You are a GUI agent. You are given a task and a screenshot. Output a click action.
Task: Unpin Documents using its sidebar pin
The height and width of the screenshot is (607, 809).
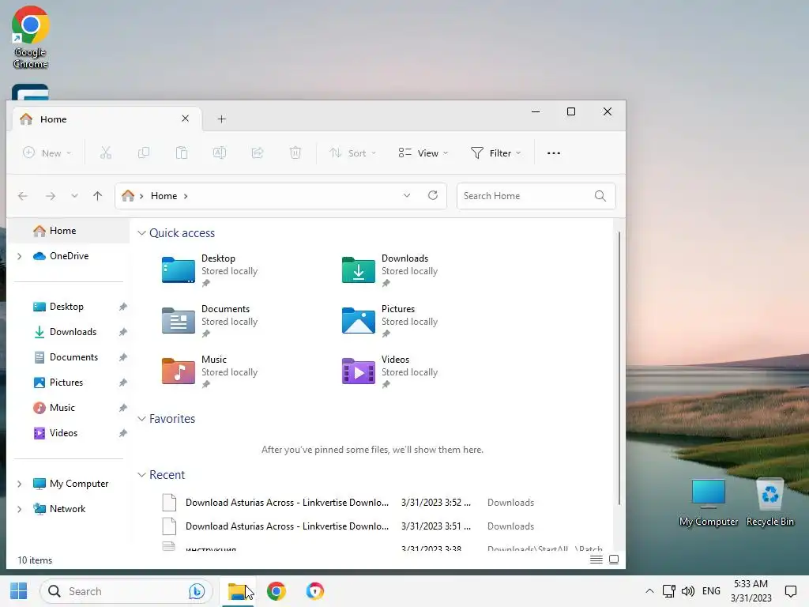(122, 357)
